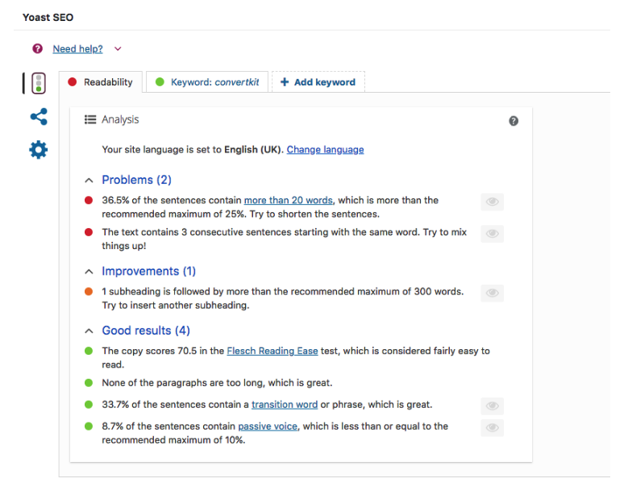Open the transition word link
Viewport: 628px width, 491px height.
[x=285, y=405]
